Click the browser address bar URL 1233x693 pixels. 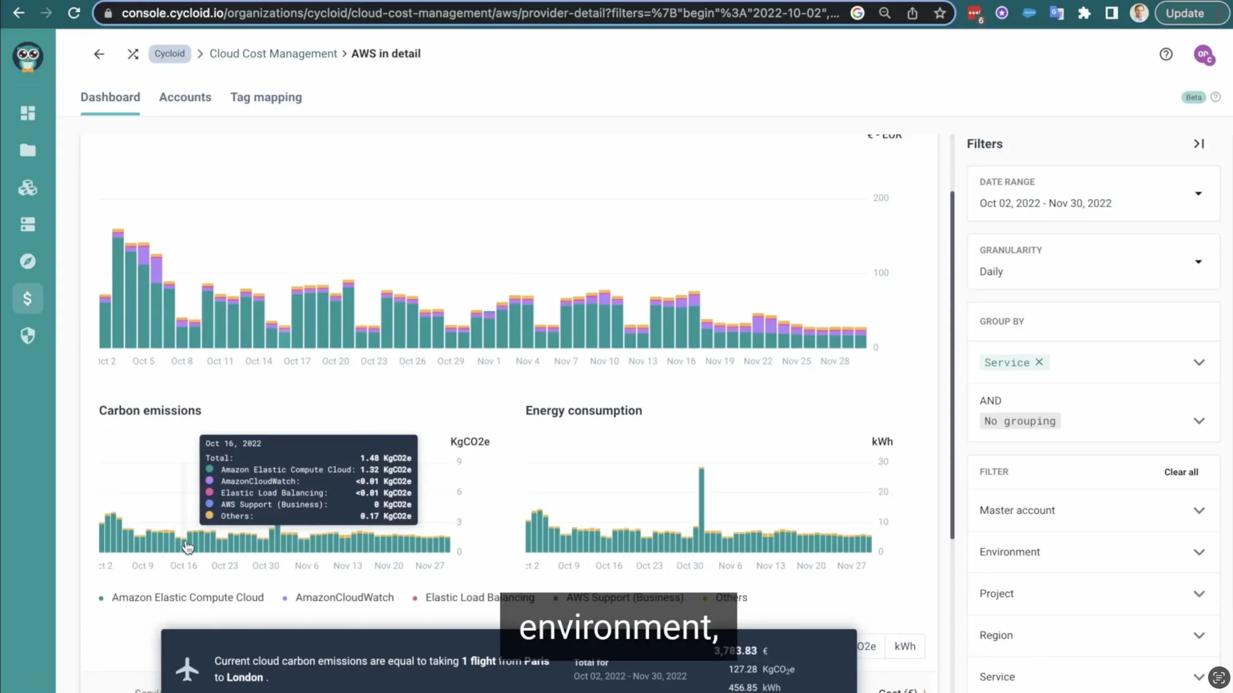[480, 13]
